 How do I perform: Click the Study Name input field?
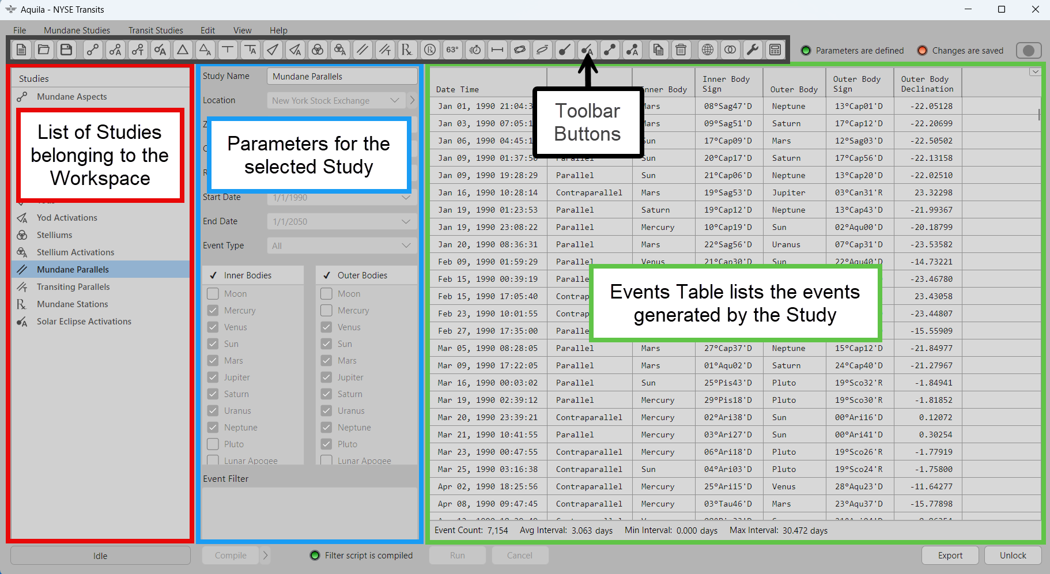tap(342, 76)
